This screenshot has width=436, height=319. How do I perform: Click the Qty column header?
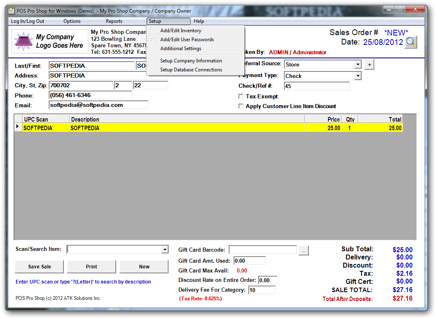click(x=350, y=119)
